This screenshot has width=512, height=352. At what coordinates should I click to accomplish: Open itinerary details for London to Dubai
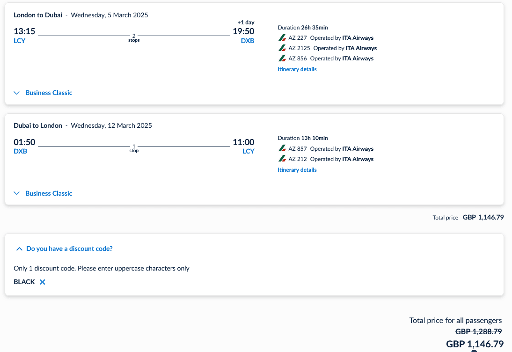click(297, 69)
